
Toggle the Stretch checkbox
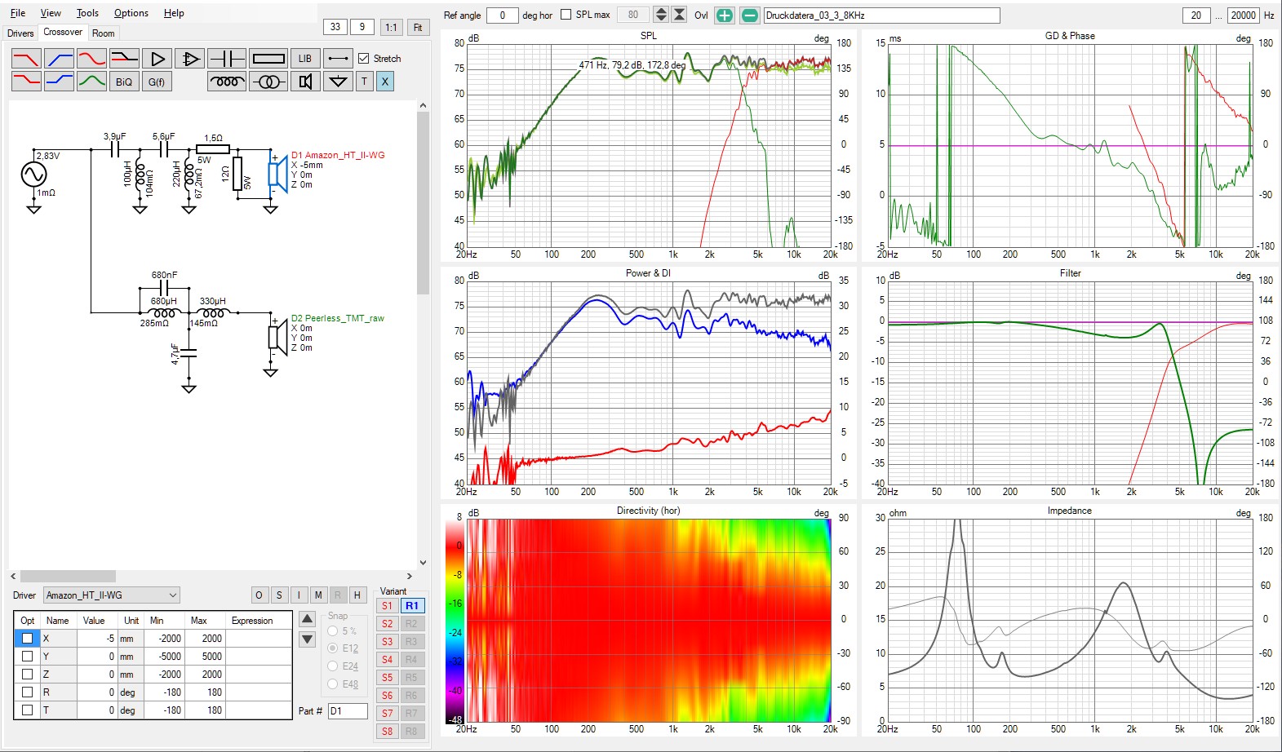pyautogui.click(x=364, y=59)
